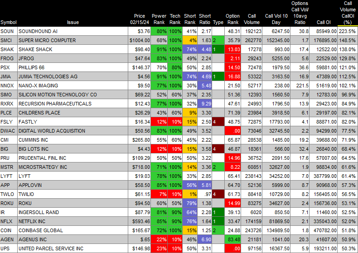
Task: Click PRUDENTIAL FINL INC issue name
Action: [x=42, y=158]
